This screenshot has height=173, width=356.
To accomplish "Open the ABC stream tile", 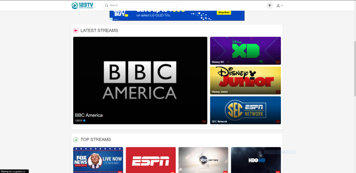I will point(204,160).
